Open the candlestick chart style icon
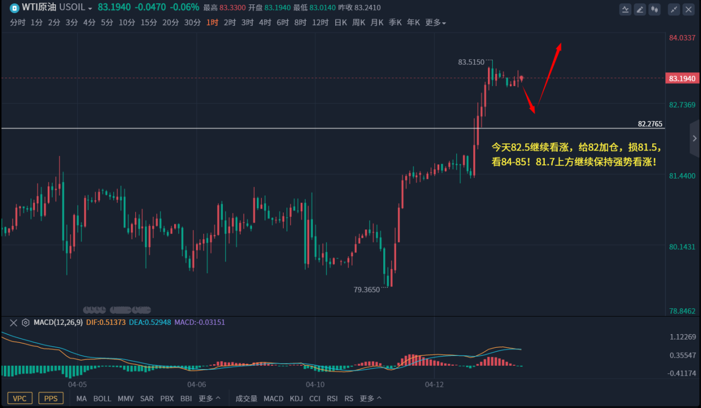This screenshot has height=408, width=701. click(654, 9)
